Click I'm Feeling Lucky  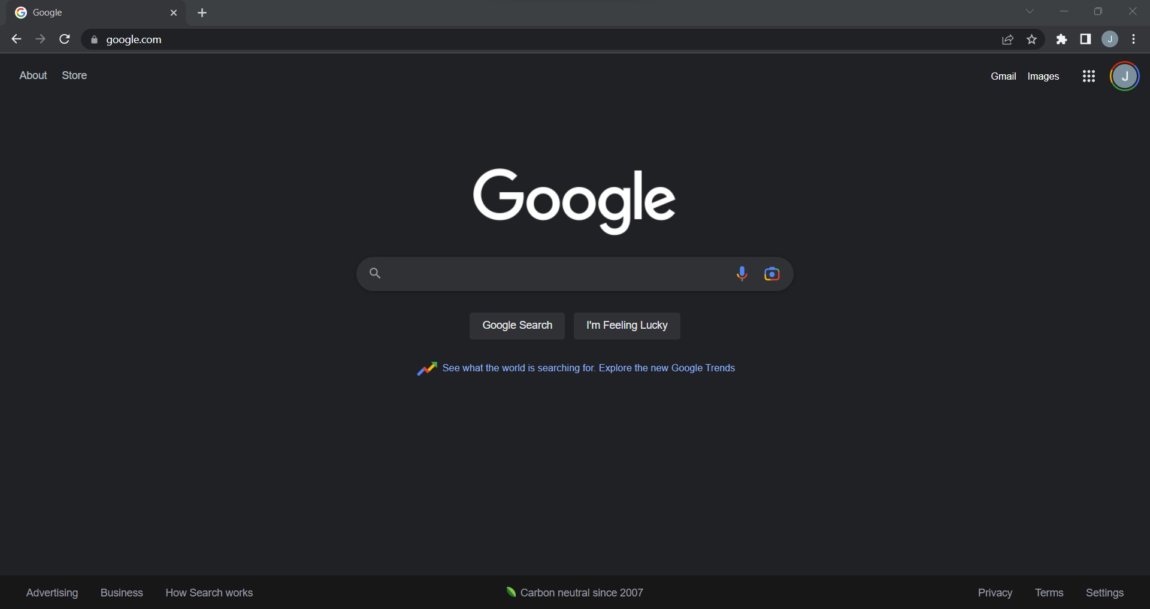coord(627,326)
